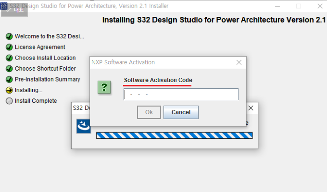327x192 pixels.
Task: Select the 'Pre-Installation Summary' step text
Action: pos(47,79)
